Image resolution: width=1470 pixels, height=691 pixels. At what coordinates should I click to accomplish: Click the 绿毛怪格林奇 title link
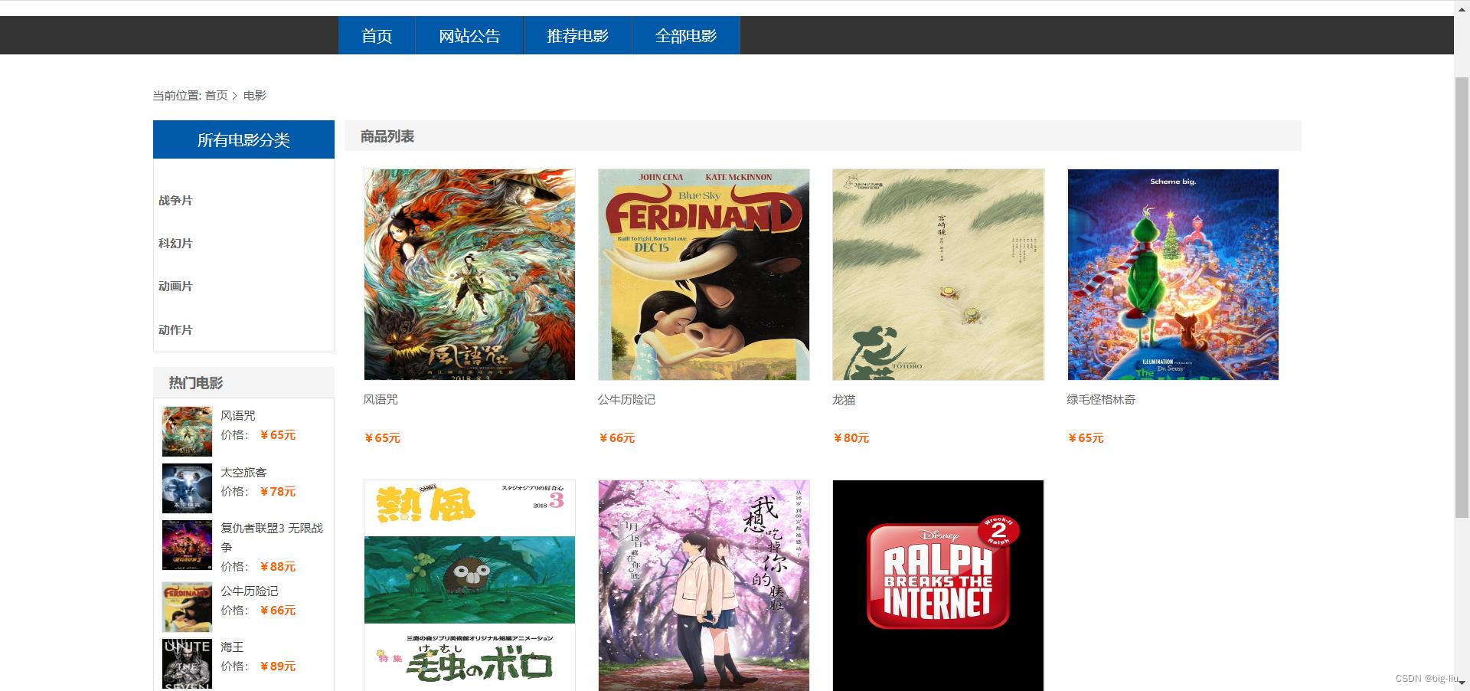1101,400
